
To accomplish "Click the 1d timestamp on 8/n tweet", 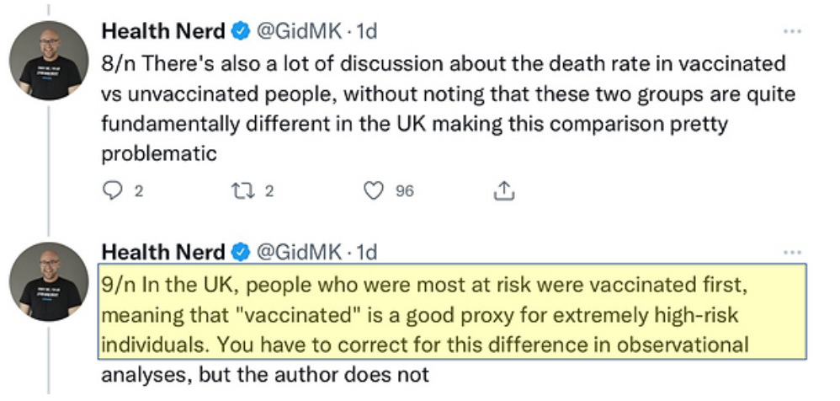I will point(366,31).
